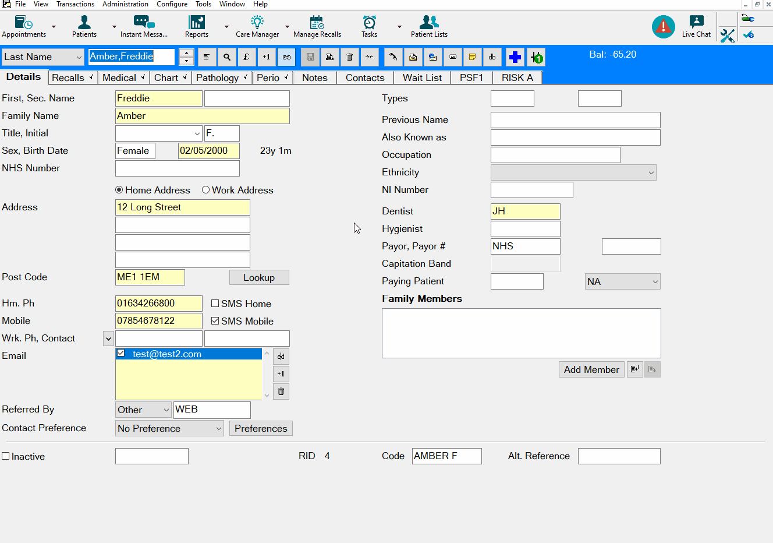Switch to the Medical tab
This screenshot has width=773, height=543.
point(123,77)
